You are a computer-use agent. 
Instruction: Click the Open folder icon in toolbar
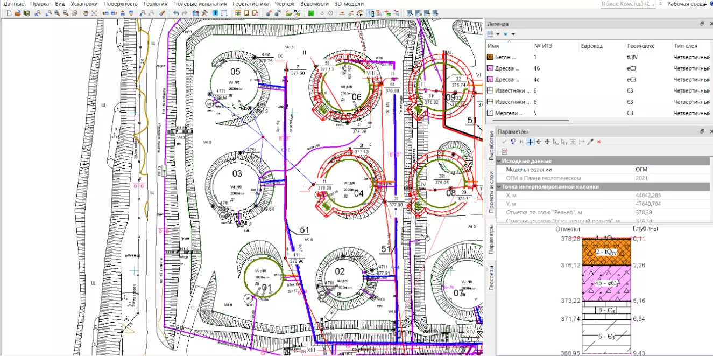click(17, 13)
